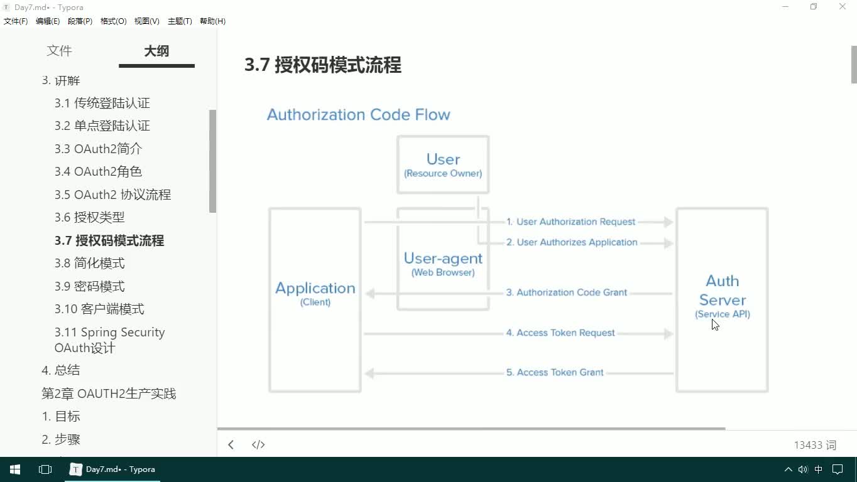The width and height of the screenshot is (857, 482).
Task: Open Task View on the taskbar
Action: [x=45, y=469]
